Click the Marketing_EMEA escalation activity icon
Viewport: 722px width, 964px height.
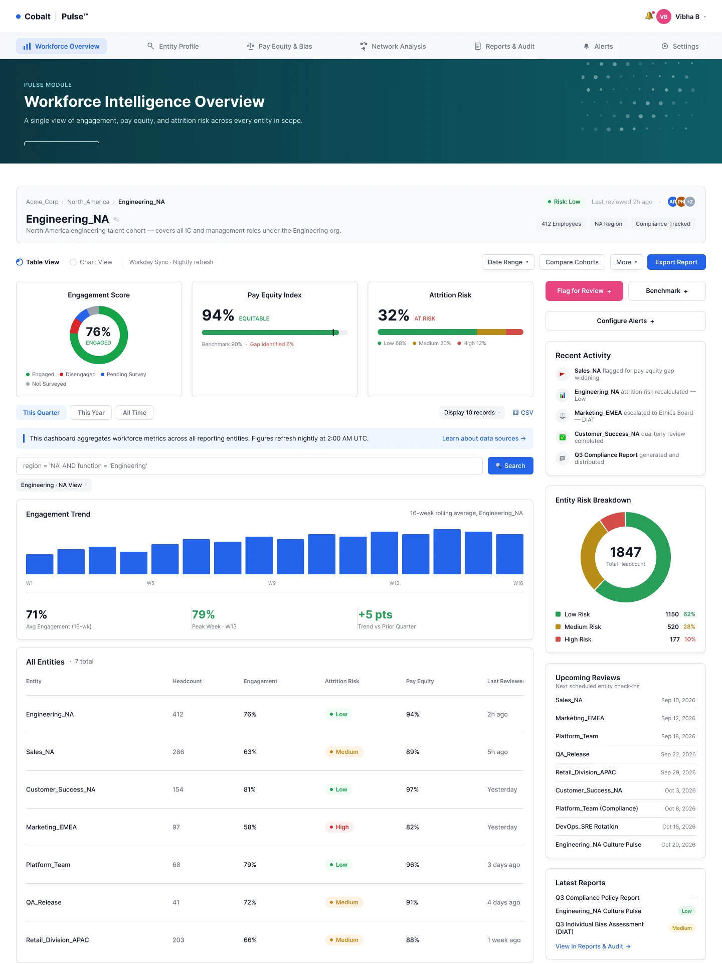(562, 416)
